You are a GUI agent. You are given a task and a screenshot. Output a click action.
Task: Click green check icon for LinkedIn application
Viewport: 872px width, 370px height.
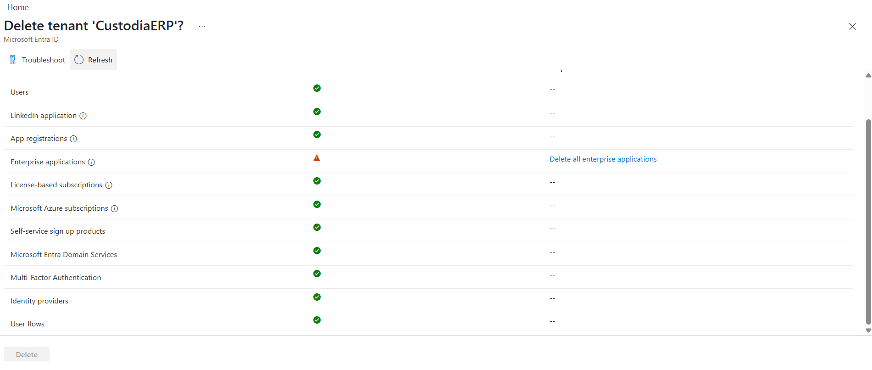[317, 112]
